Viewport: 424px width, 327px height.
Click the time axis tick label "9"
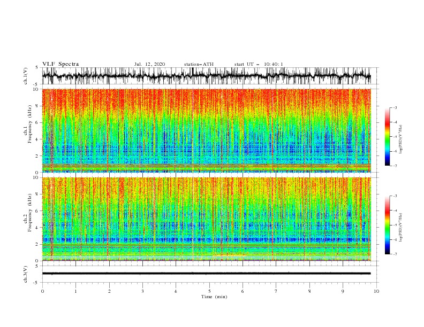(x=343, y=291)
